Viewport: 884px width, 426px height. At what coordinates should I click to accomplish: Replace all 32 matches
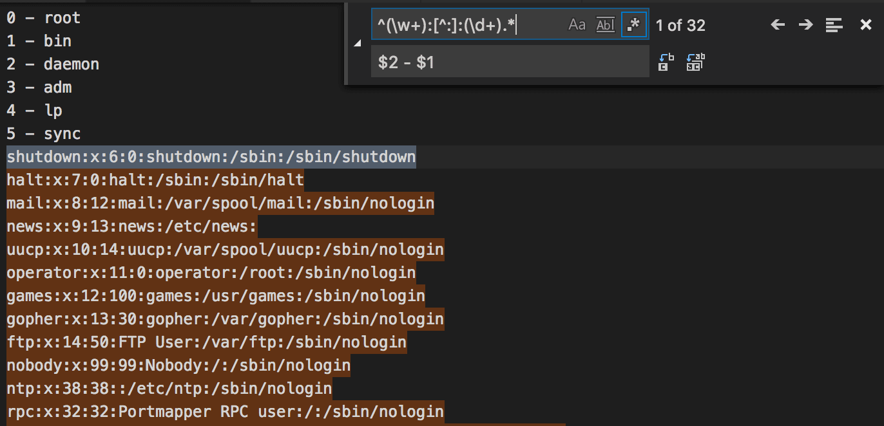pyautogui.click(x=696, y=62)
